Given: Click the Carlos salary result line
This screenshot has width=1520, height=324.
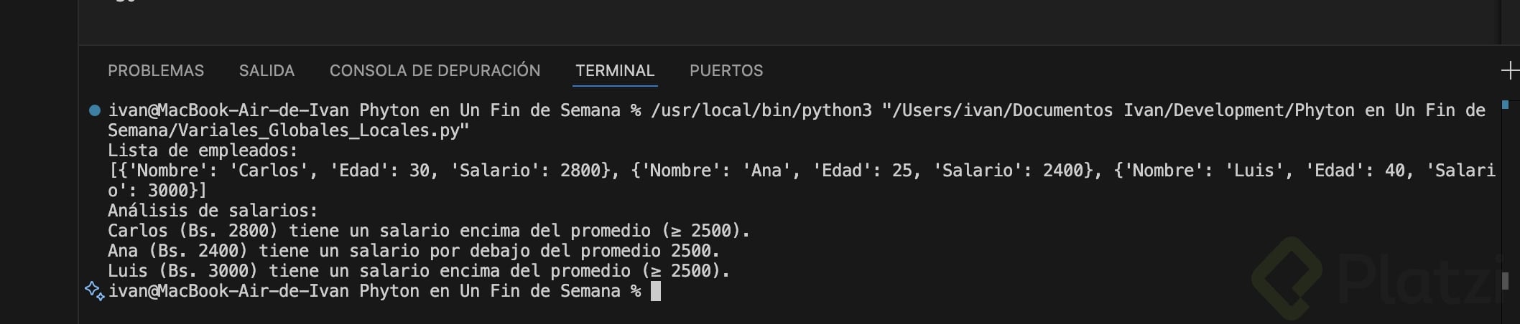Looking at the screenshot, I should click(429, 231).
